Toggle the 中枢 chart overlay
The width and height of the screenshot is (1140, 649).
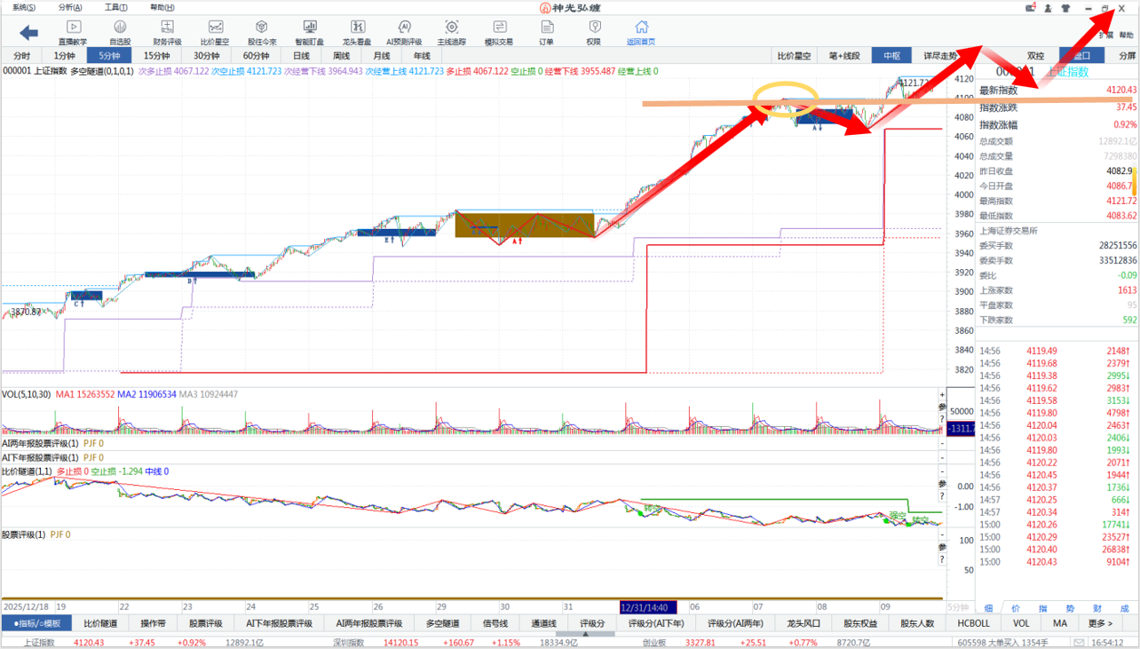[x=891, y=55]
